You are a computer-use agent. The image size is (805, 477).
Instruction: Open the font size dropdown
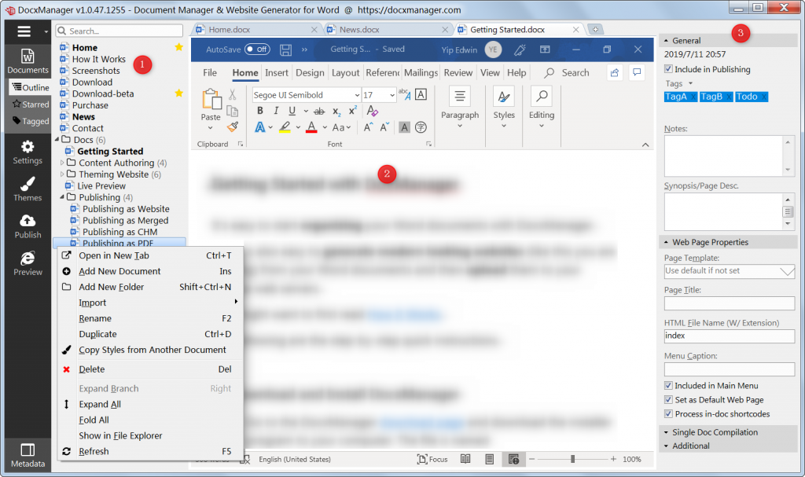(392, 95)
